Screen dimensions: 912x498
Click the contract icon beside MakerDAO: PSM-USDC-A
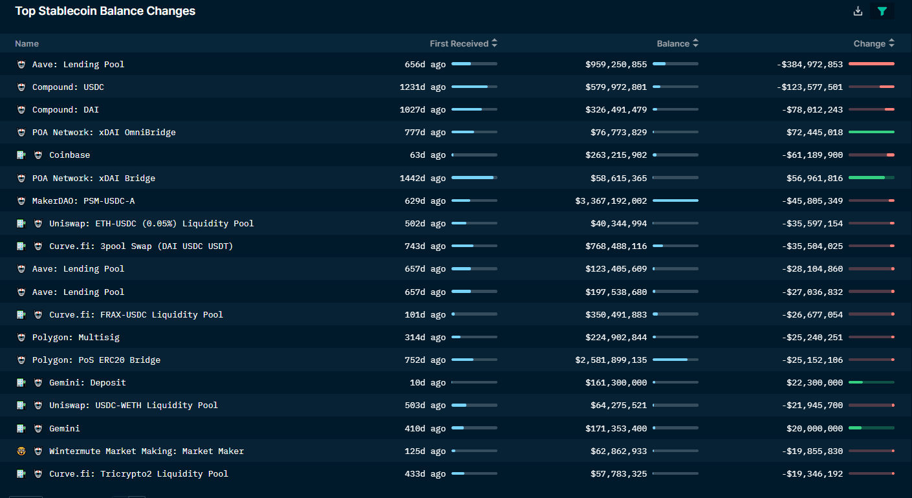pyautogui.click(x=21, y=201)
